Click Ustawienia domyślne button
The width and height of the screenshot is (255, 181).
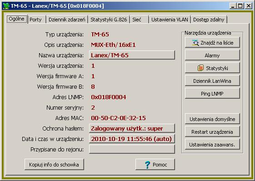coord(212,119)
